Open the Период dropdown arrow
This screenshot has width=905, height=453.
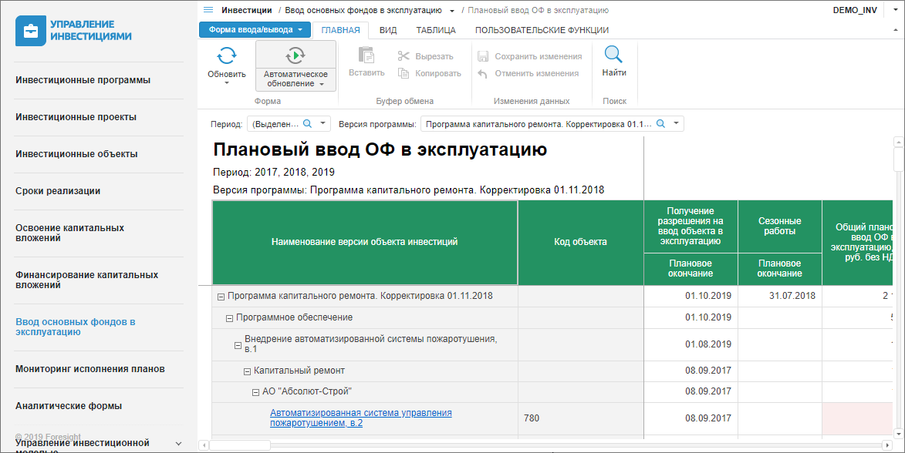click(x=323, y=123)
